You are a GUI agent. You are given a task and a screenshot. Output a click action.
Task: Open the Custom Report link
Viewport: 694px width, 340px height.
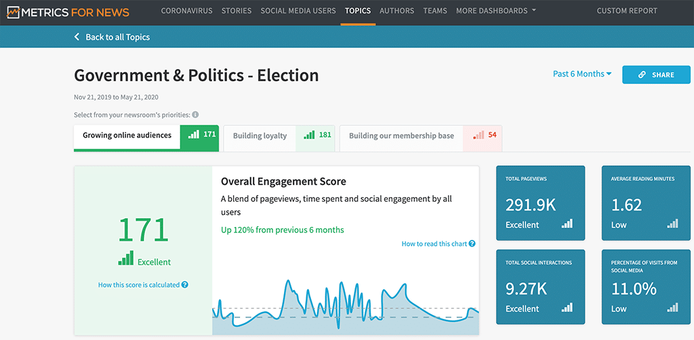click(x=627, y=11)
